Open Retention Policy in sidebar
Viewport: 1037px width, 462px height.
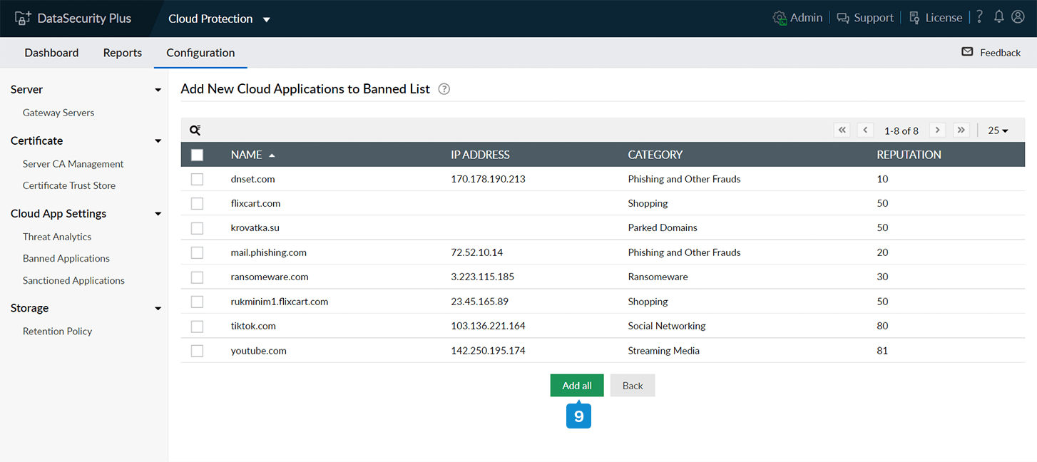click(58, 331)
